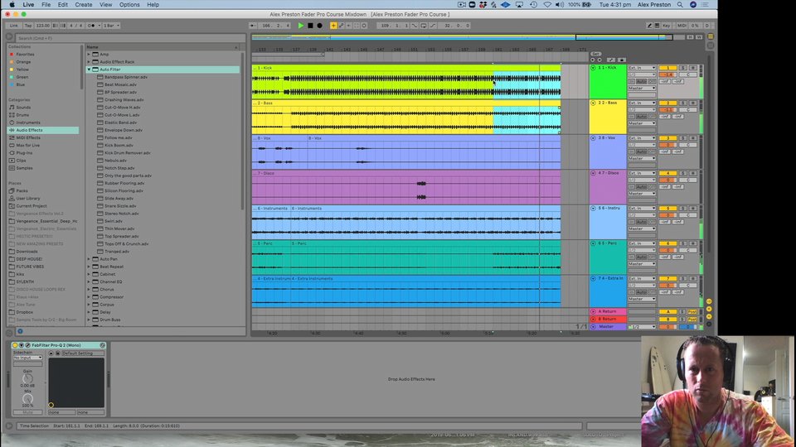Open the Sidechain No Input dropdown

27,358
